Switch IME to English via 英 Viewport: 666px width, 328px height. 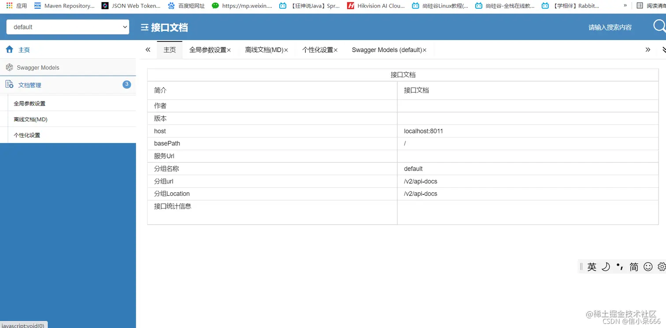coord(592,267)
